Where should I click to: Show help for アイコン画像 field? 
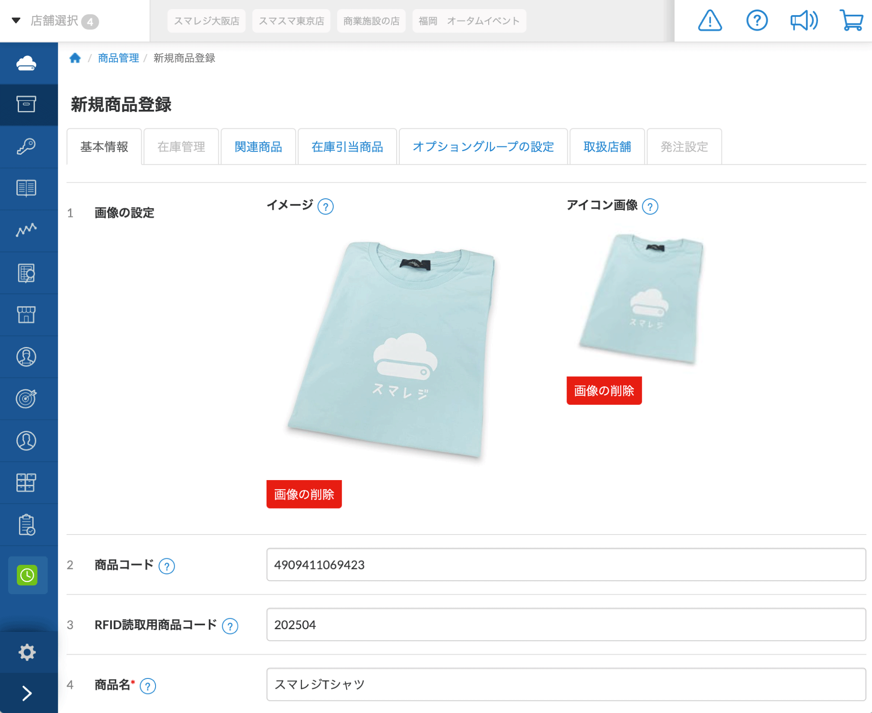(650, 207)
